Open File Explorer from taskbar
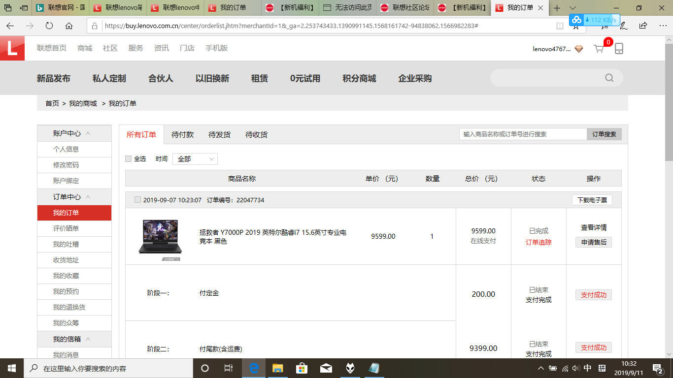The image size is (673, 378). click(278, 368)
